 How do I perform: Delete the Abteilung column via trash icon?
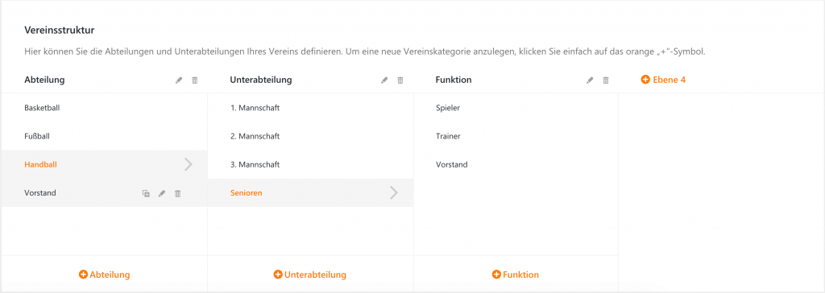[195, 80]
